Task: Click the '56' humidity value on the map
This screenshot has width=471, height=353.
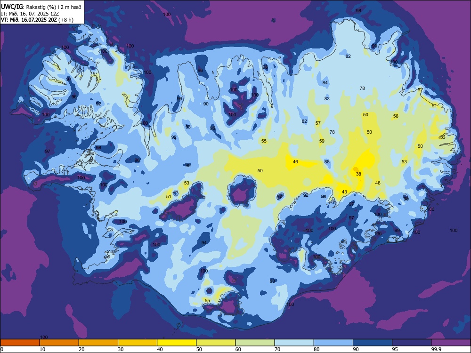Action: (396, 116)
